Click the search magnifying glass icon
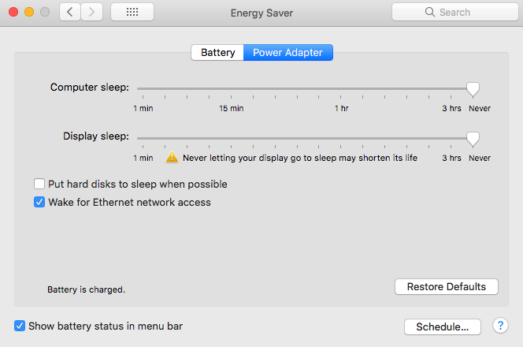The width and height of the screenshot is (523, 347). click(430, 13)
